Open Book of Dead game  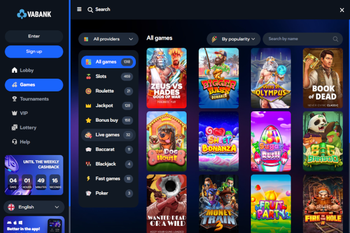pos(323,78)
